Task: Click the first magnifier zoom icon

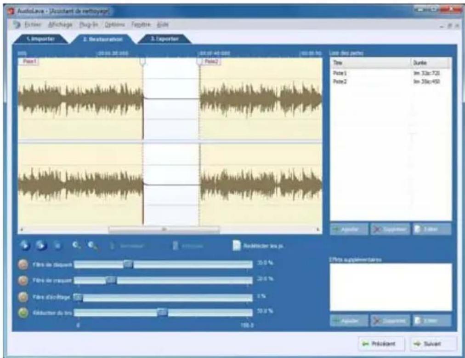Action: (x=76, y=245)
